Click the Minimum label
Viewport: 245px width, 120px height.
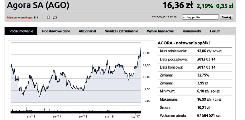pyautogui.click(x=167, y=91)
